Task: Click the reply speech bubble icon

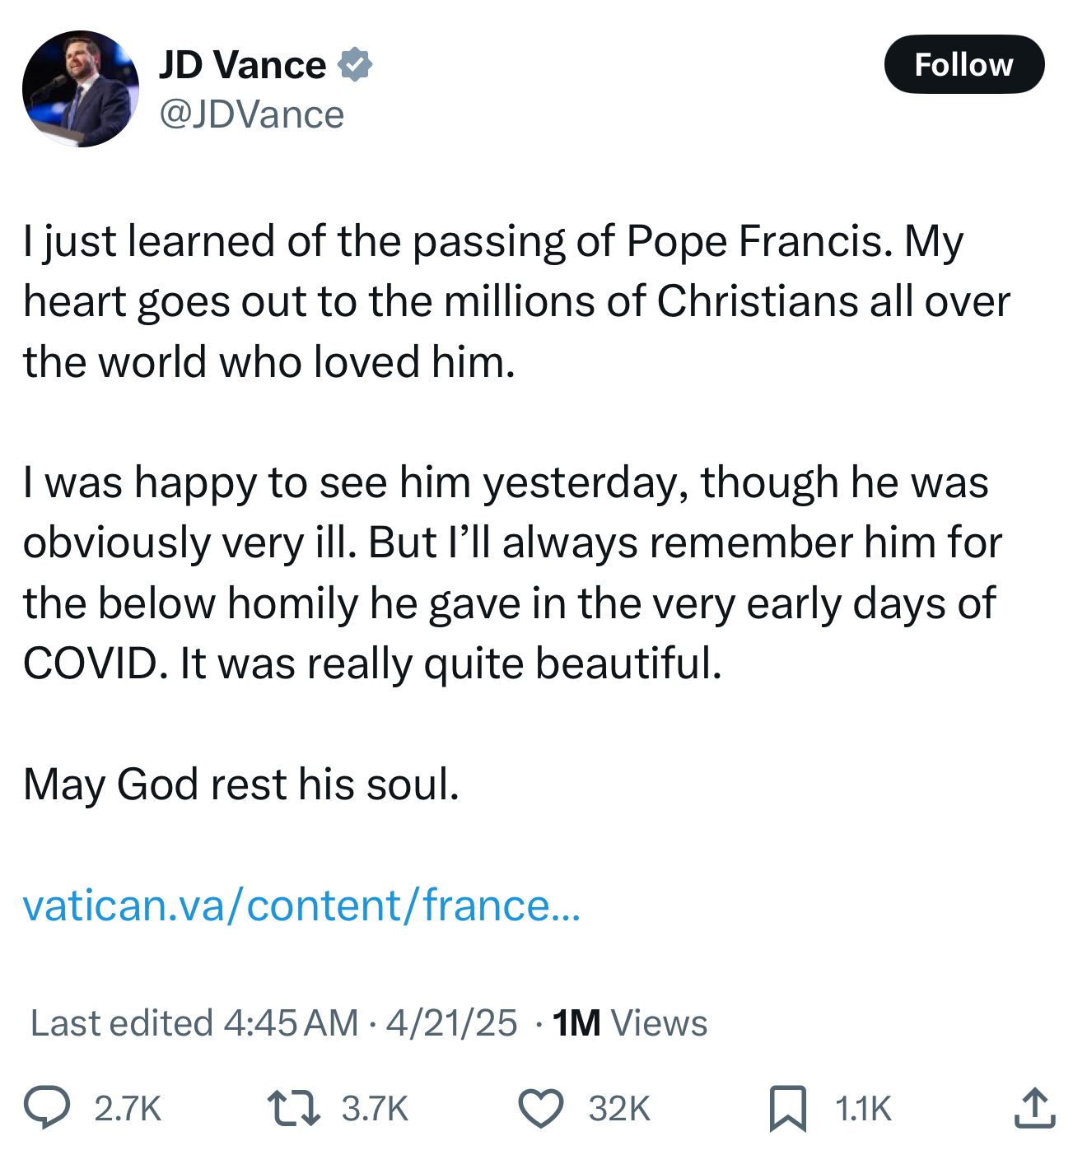Action: tap(47, 1107)
